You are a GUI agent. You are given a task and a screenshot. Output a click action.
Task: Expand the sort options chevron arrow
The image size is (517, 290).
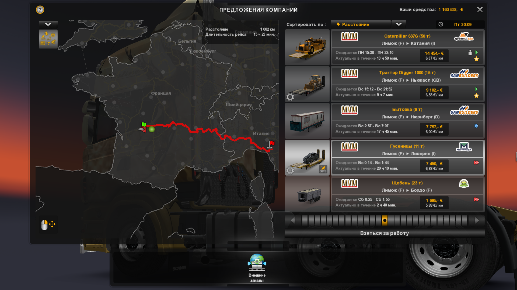399,24
